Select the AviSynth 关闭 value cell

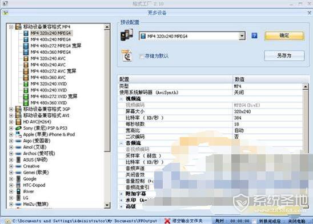click(x=267, y=93)
